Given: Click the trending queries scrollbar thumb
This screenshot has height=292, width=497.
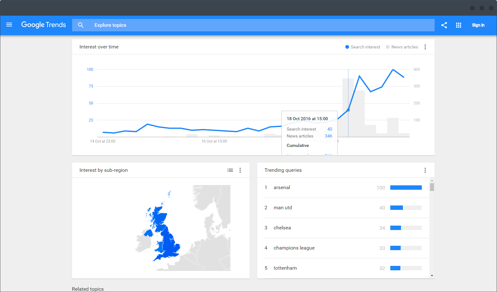Looking at the screenshot, I should [432, 187].
